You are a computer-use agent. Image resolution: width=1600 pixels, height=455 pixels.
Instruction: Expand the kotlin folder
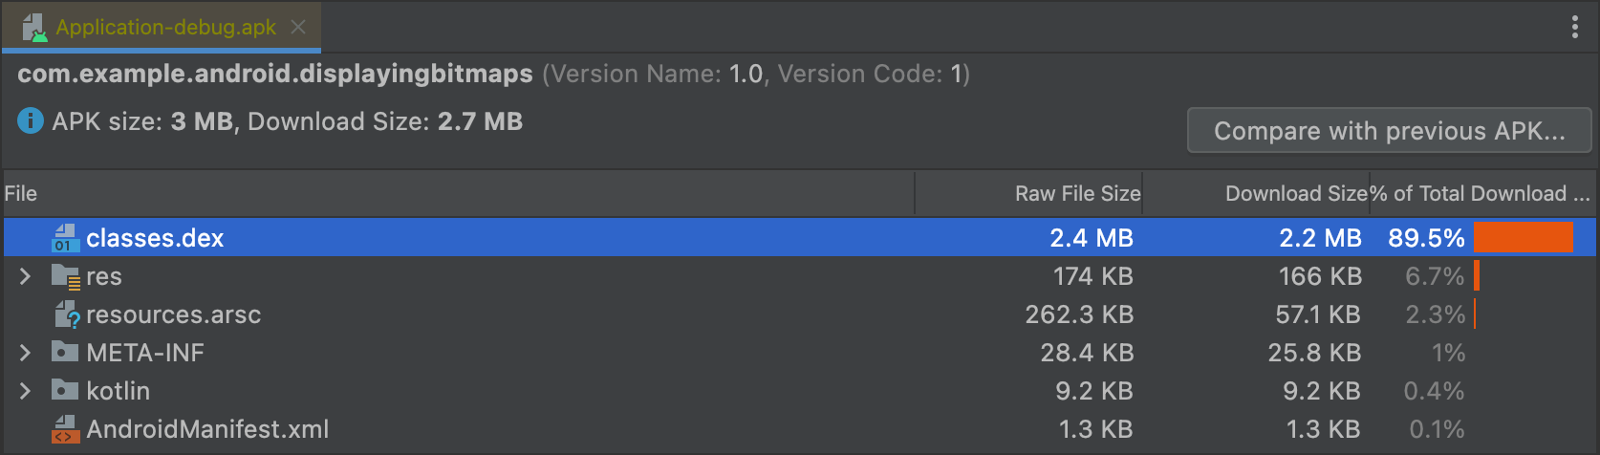click(x=26, y=391)
